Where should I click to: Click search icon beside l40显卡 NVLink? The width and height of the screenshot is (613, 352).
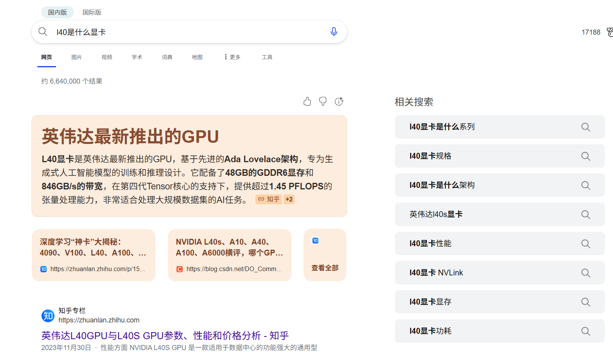pos(585,273)
